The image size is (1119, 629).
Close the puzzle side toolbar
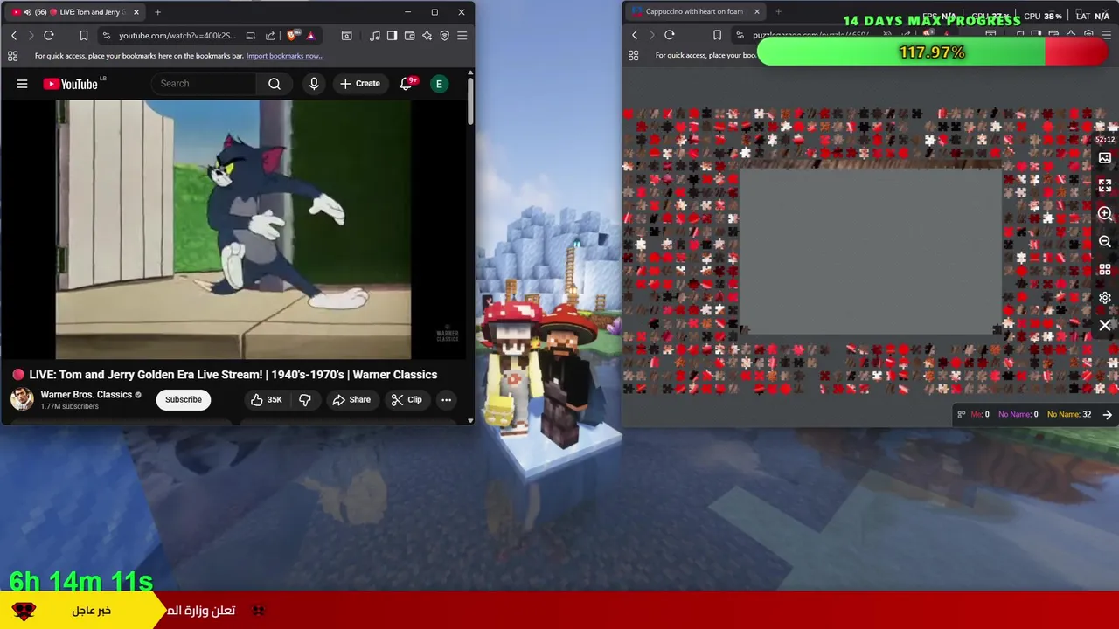[1105, 326]
